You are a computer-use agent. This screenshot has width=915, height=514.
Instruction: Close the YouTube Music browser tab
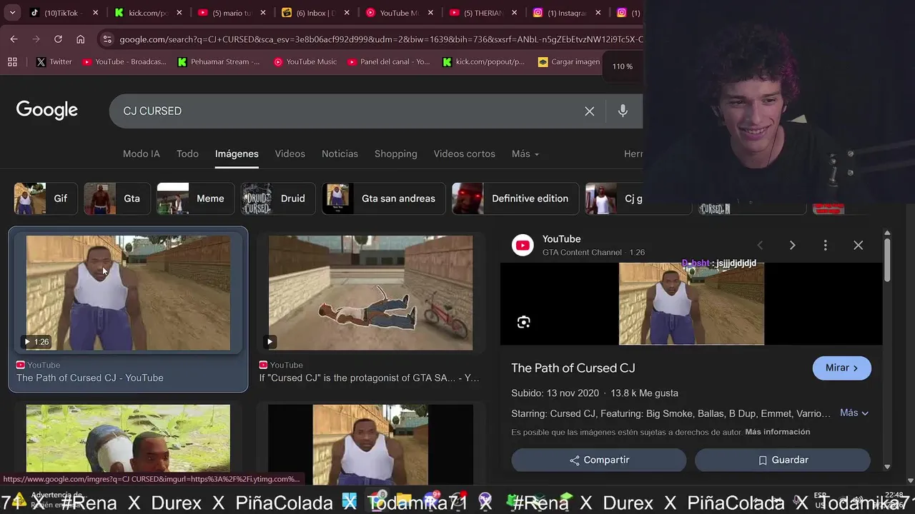[430, 13]
